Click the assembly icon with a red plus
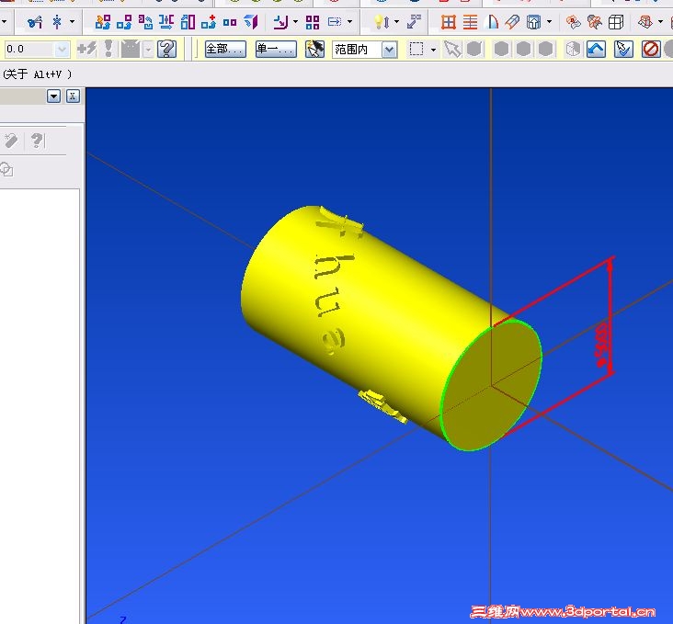This screenshot has height=624, width=673. click(x=209, y=21)
